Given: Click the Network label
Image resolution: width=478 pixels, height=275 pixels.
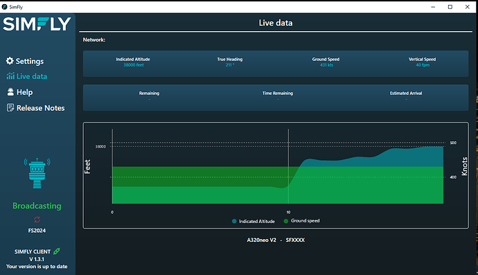Looking at the screenshot, I should (x=94, y=39).
